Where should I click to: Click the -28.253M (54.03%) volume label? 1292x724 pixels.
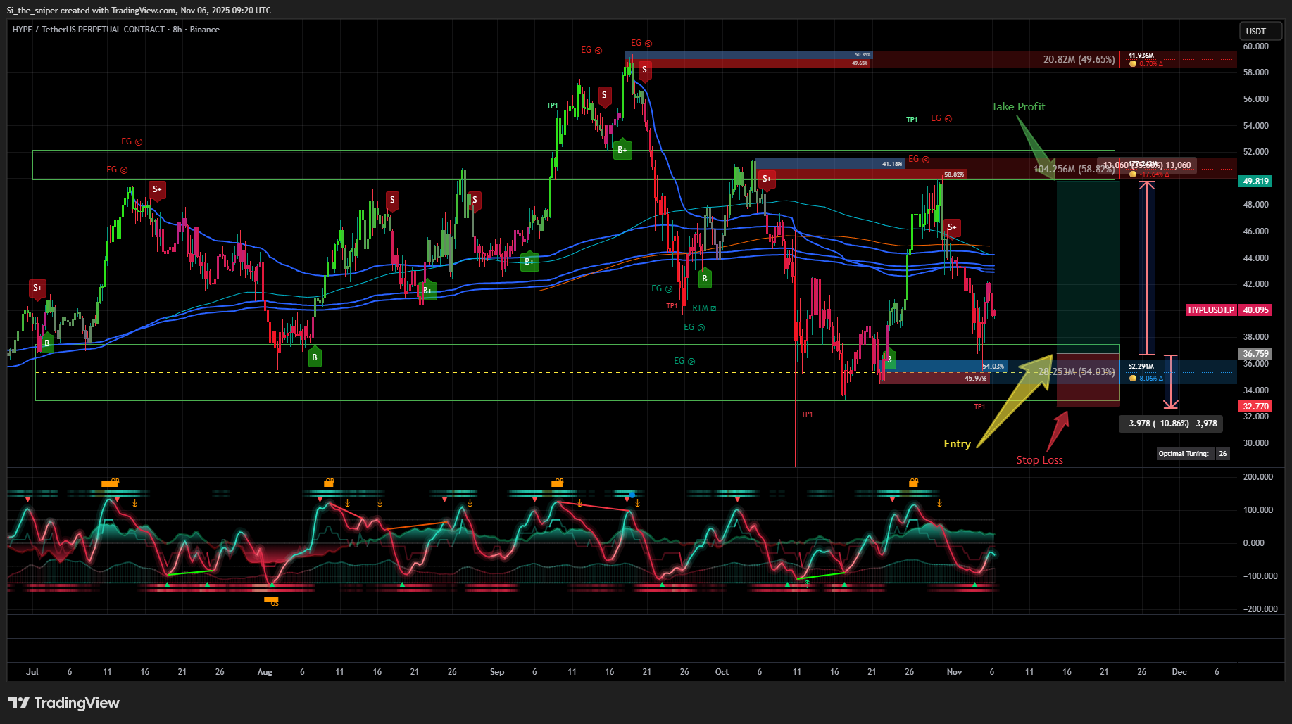(1075, 371)
